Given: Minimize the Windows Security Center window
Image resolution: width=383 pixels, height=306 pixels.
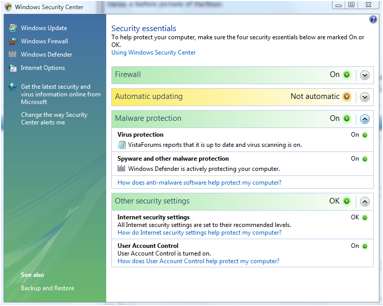Looking at the screenshot, I should point(339,5).
